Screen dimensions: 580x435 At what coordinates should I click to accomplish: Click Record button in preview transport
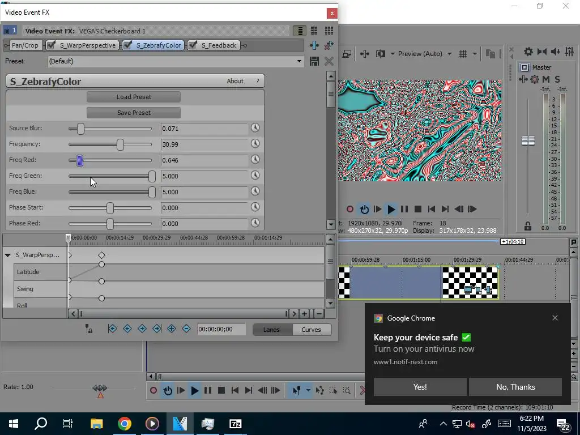[x=350, y=210]
